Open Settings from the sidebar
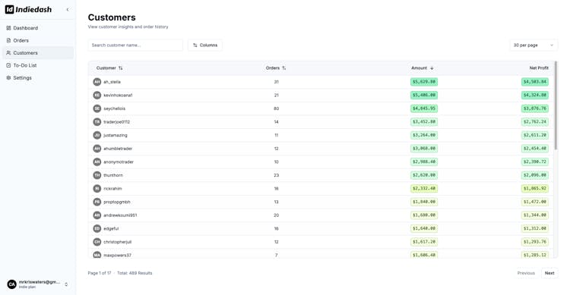This screenshot has height=295, width=570. tap(38, 77)
